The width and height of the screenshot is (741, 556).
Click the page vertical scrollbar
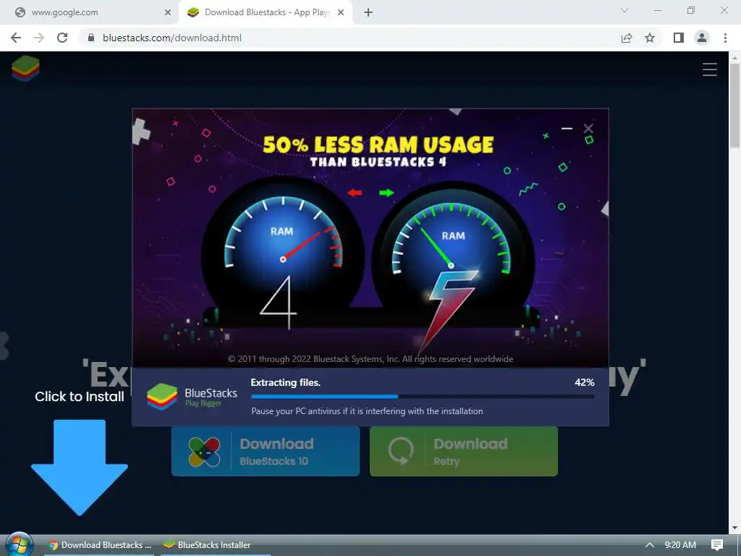tap(734, 105)
